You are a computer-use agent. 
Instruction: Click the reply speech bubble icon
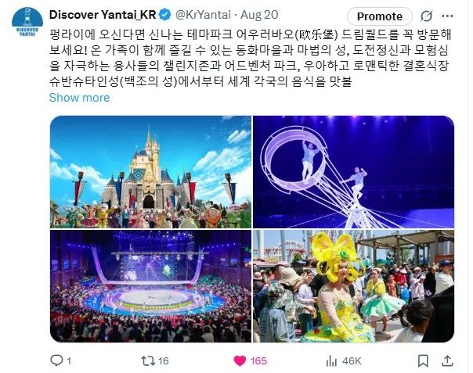click(56, 360)
